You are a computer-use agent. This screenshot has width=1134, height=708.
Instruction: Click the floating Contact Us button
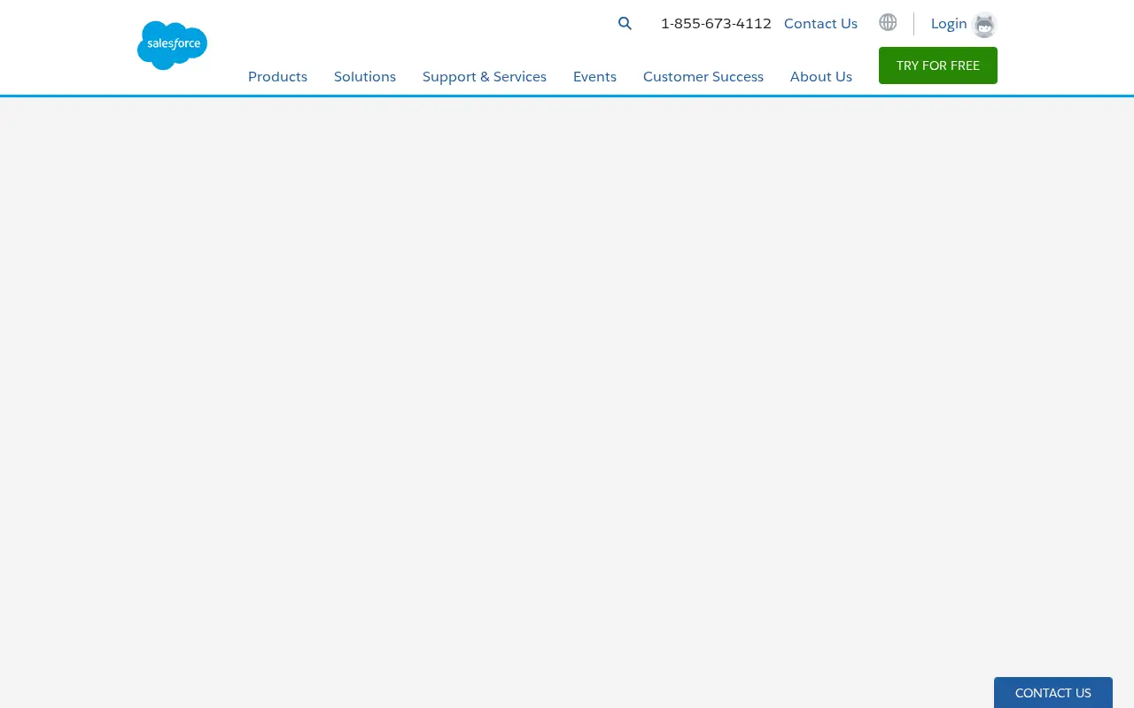click(1053, 693)
